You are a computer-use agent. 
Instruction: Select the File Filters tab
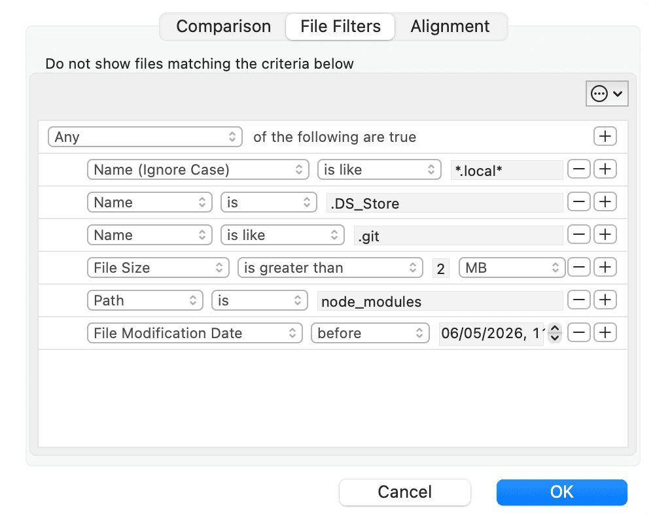tap(340, 27)
